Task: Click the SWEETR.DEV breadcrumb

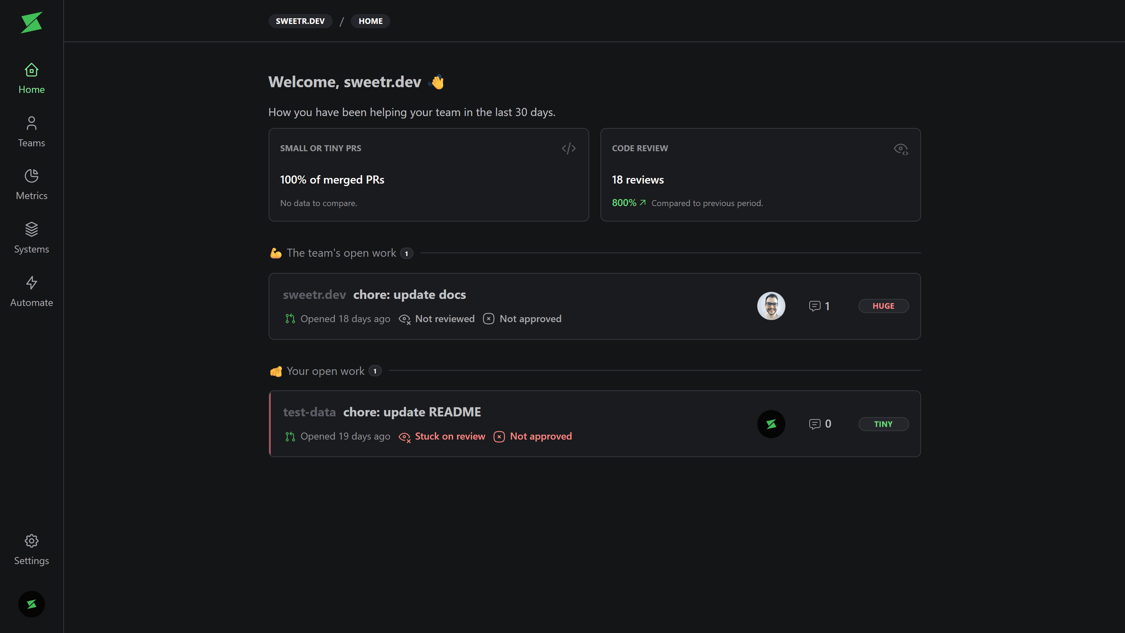Action: (300, 21)
